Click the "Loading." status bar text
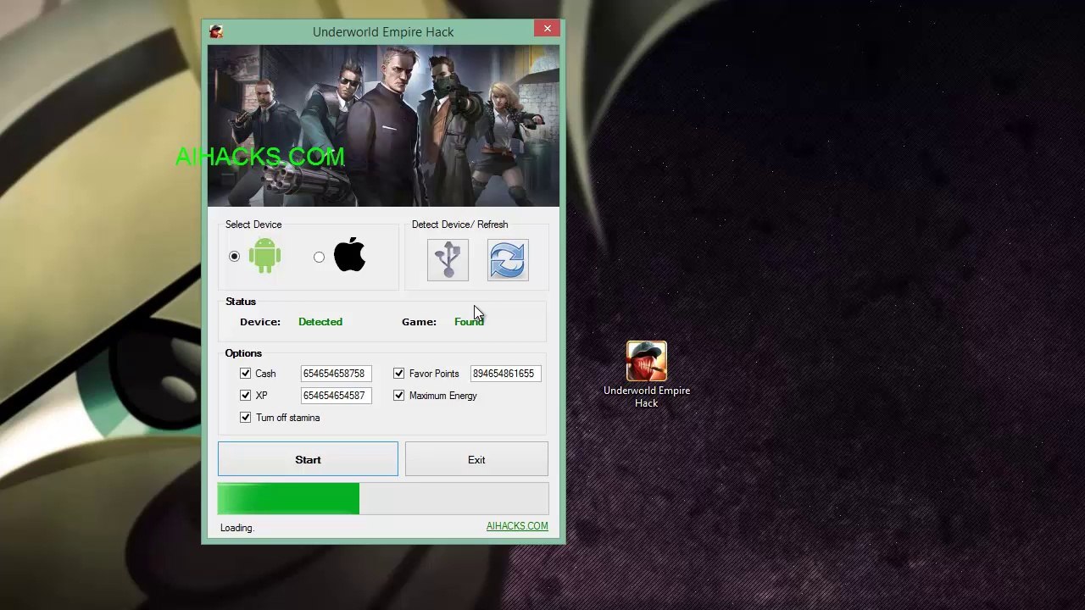 tap(237, 528)
